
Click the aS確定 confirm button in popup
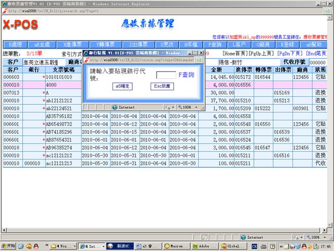point(122,86)
